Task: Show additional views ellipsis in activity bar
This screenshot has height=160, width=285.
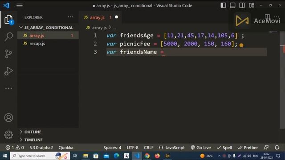Action: pyautogui.click(x=8, y=88)
